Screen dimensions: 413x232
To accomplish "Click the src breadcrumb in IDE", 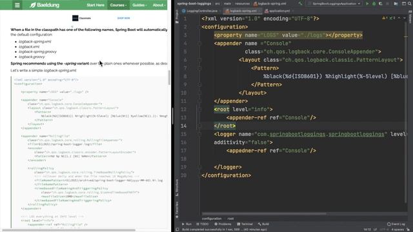I will point(217,4).
